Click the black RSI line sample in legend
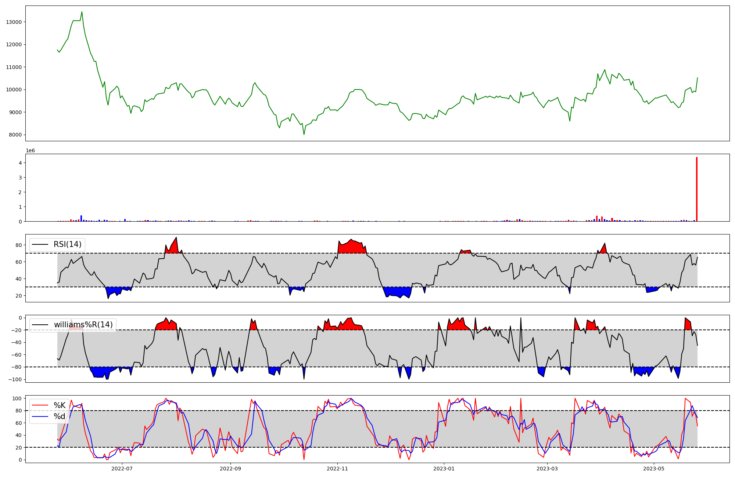Screen dimensions: 735x477 40,244
